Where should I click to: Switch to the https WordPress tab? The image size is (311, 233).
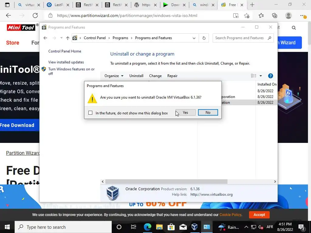tap(145, 5)
